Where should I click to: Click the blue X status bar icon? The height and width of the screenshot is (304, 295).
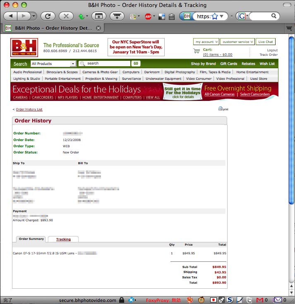[131, 300]
